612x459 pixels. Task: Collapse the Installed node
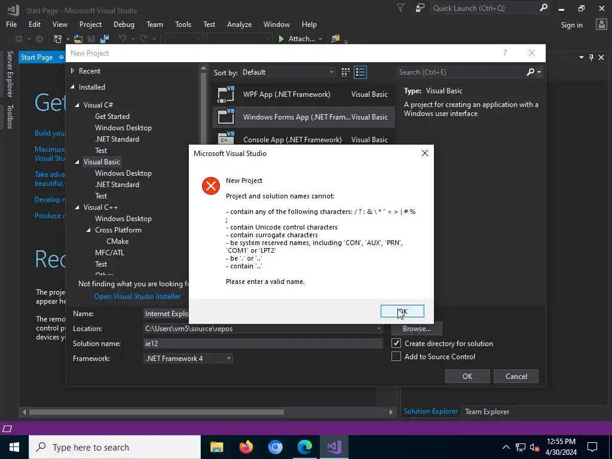tap(72, 87)
